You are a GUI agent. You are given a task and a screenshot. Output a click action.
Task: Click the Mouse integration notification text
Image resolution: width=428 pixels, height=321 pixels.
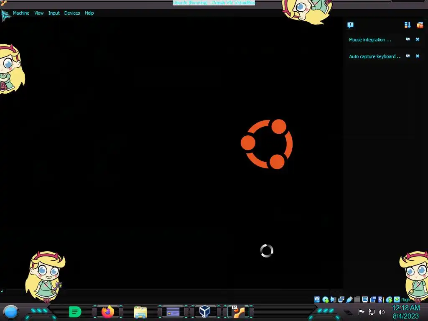pyautogui.click(x=370, y=40)
